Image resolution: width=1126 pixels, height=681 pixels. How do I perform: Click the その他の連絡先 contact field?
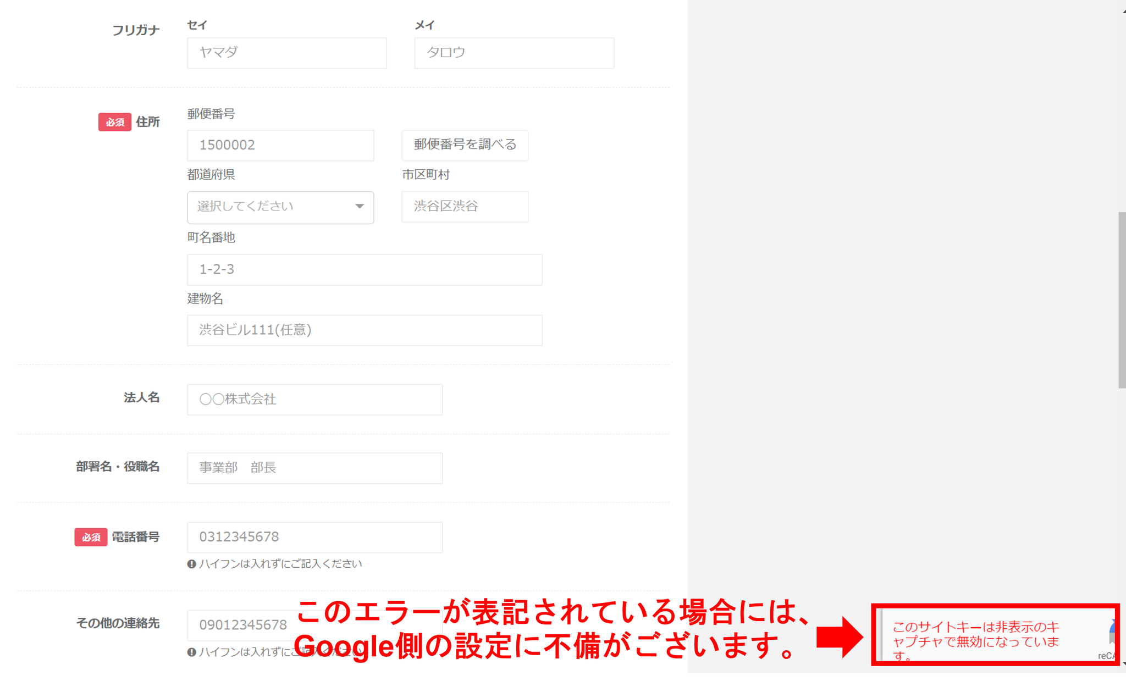coord(242,625)
